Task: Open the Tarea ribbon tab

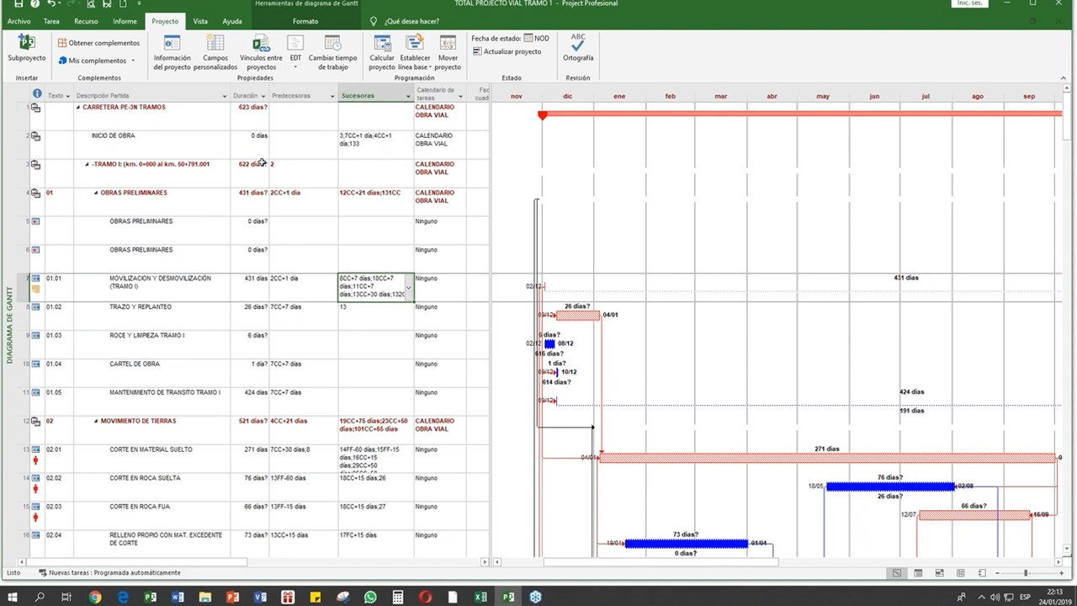Action: tap(51, 21)
